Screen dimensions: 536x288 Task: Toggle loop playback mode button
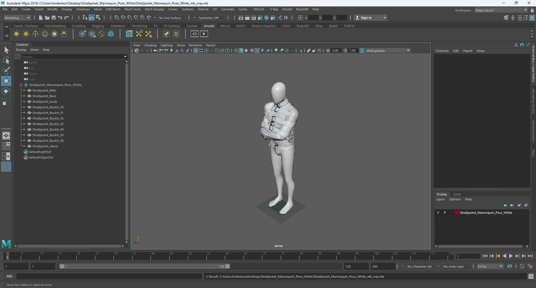pos(510,267)
